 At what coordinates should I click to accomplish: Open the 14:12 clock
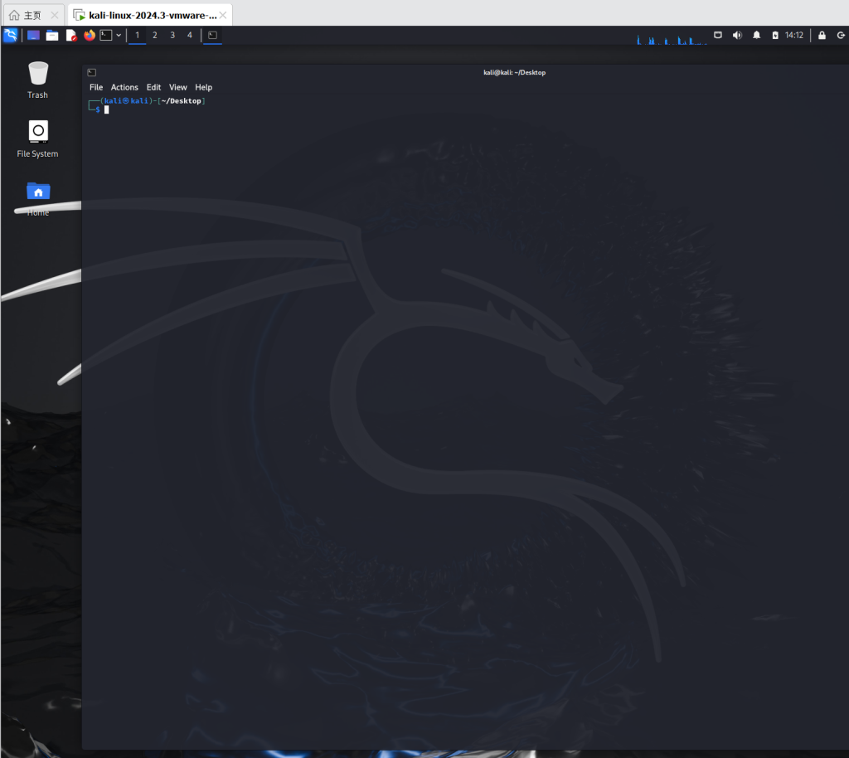pos(794,35)
